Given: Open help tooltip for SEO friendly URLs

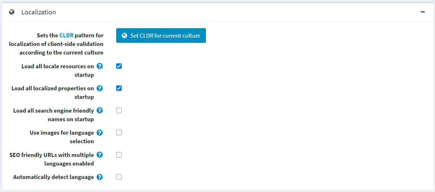Looking at the screenshot, I should pos(100,155).
